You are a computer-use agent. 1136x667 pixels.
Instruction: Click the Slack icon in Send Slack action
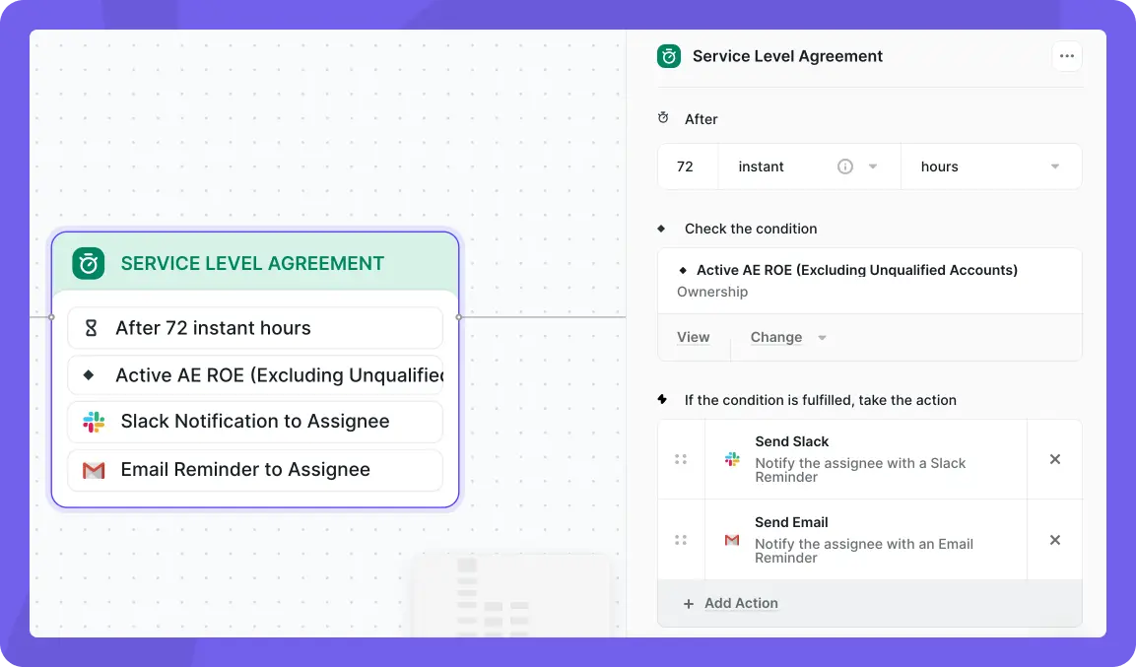point(732,459)
